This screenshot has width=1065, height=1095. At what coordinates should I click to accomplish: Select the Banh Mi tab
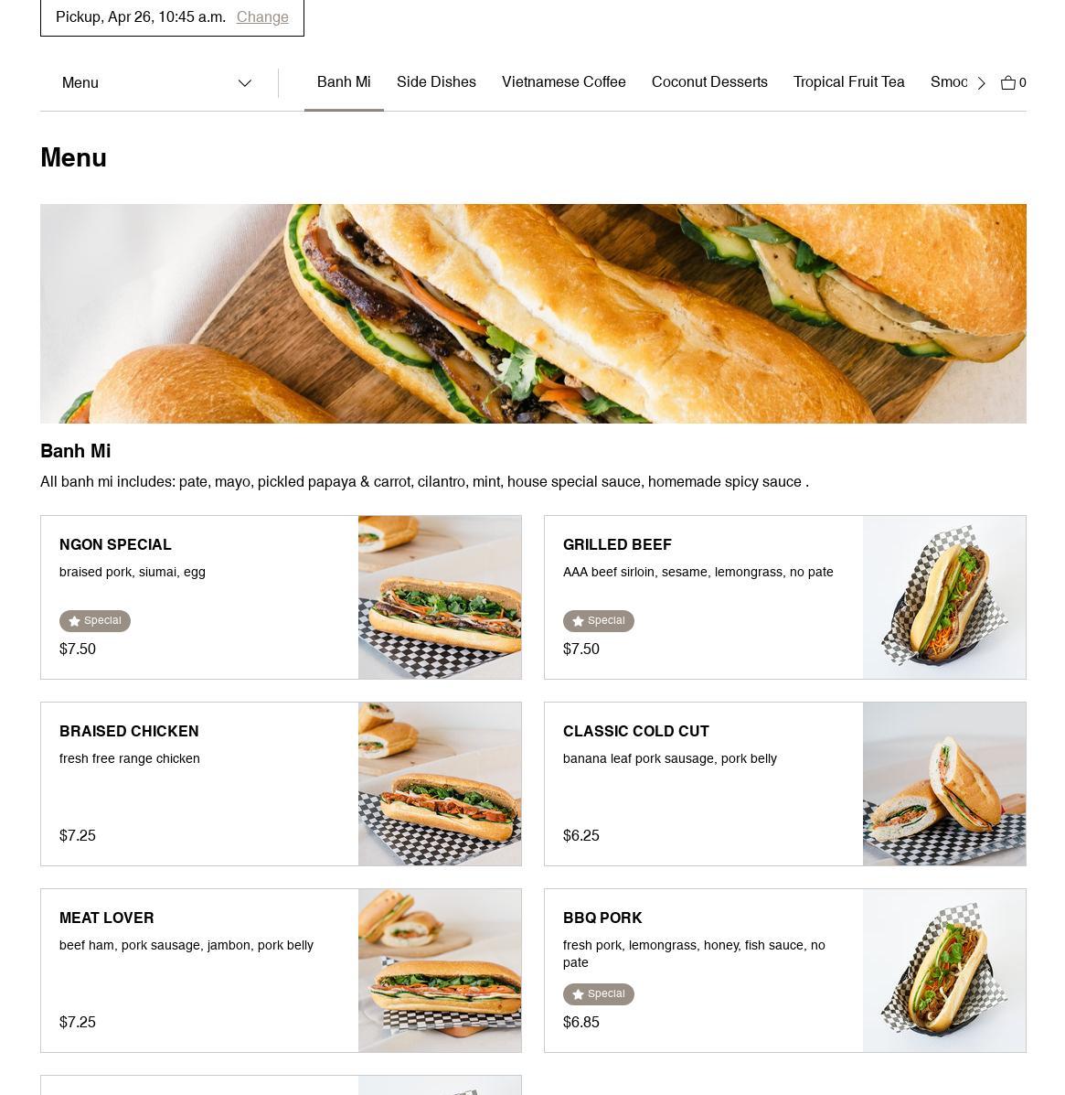344,81
